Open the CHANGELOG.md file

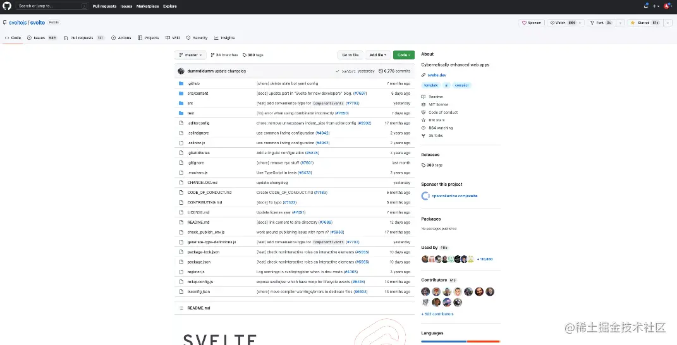point(202,183)
